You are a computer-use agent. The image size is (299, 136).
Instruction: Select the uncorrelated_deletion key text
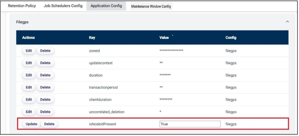[107, 112]
